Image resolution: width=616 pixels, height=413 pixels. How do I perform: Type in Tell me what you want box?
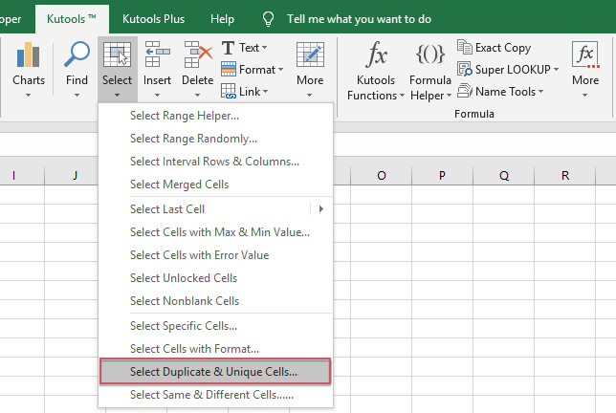click(359, 18)
